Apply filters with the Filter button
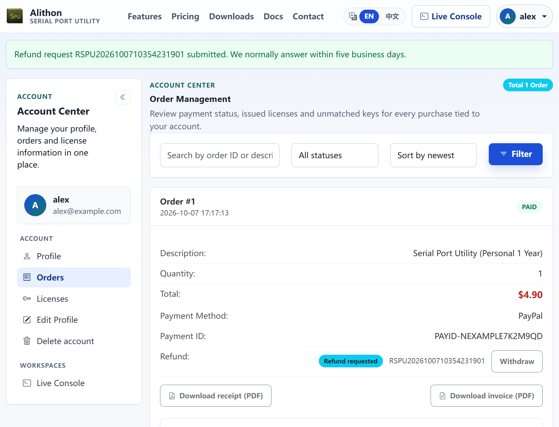559x427 pixels. (516, 154)
